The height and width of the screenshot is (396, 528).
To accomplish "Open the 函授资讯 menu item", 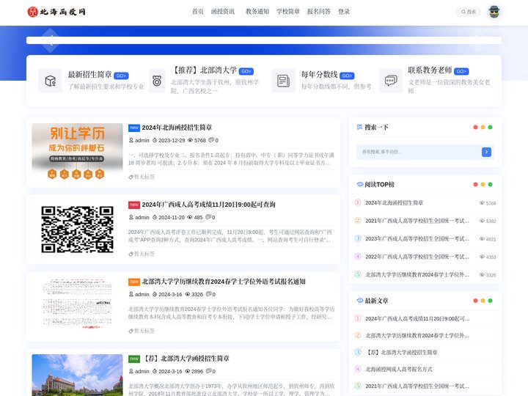I will pos(223,12).
